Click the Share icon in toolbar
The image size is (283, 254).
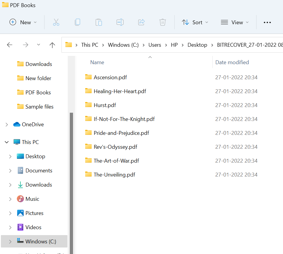tap(141, 22)
